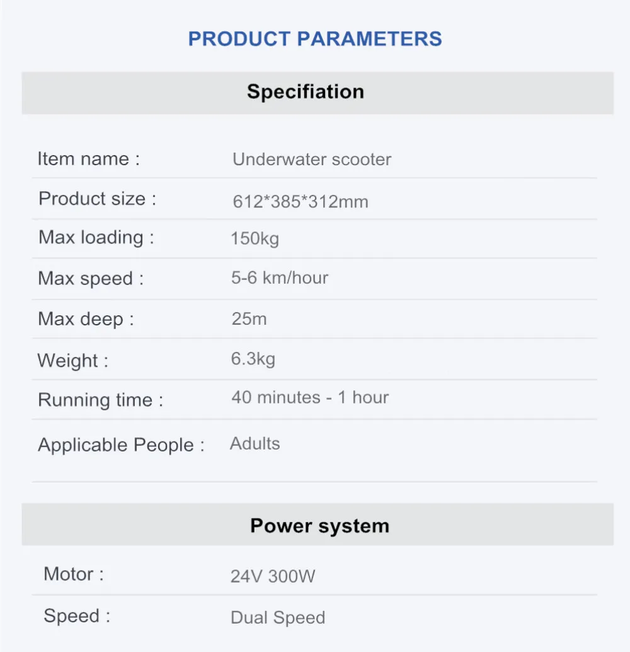Image resolution: width=630 pixels, height=652 pixels.
Task: Click the Power system section header
Action: click(318, 525)
